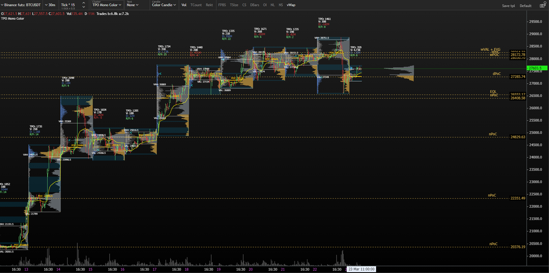Increase tick size with the up arrow
549x273 pixels.
(x=84, y=3)
